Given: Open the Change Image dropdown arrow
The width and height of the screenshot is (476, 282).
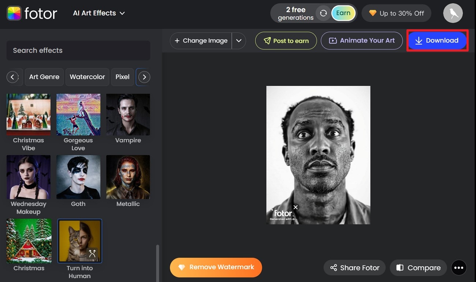Looking at the screenshot, I should [239, 41].
